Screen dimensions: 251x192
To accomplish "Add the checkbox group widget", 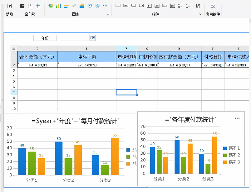I will tap(188, 6).
